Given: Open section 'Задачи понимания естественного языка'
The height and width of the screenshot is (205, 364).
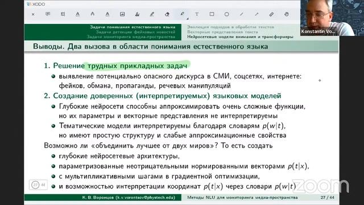Looking at the screenshot, I should [133, 27].
